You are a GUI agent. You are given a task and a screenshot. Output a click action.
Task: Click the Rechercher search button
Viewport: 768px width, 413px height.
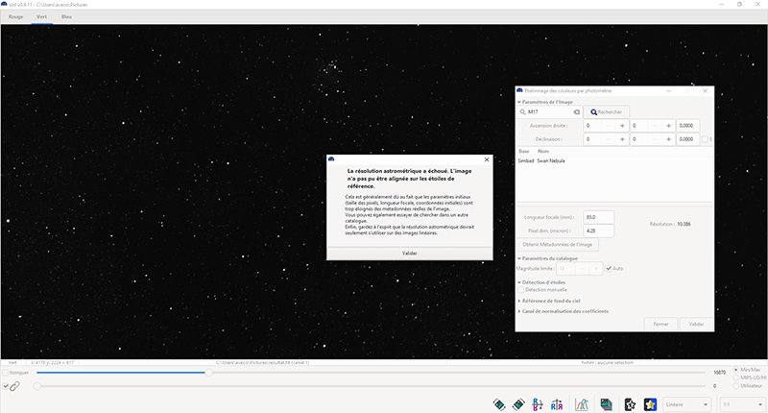[x=607, y=112]
